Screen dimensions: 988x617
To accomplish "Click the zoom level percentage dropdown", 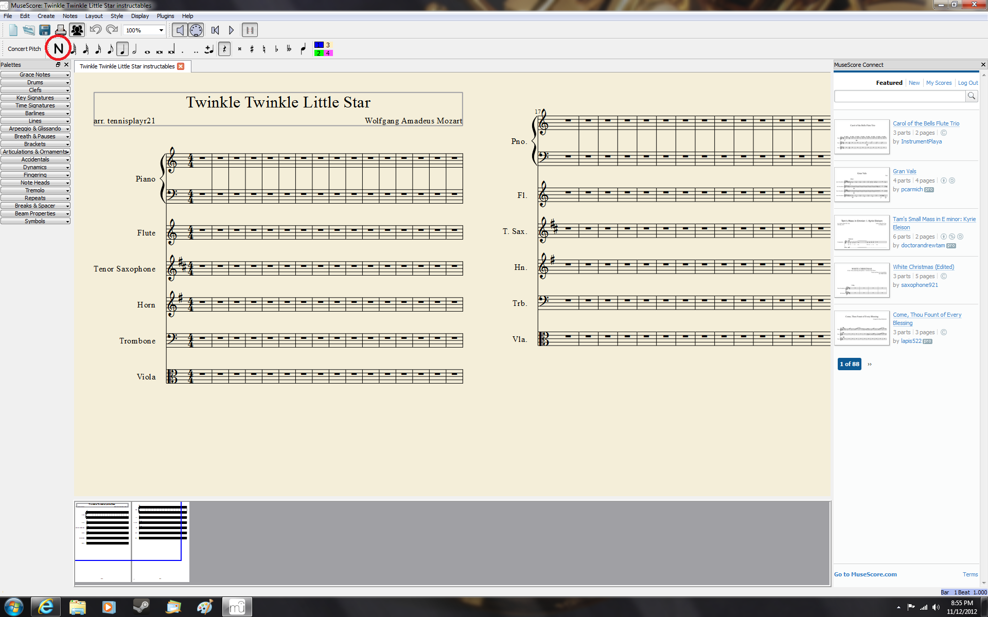I will (142, 30).
